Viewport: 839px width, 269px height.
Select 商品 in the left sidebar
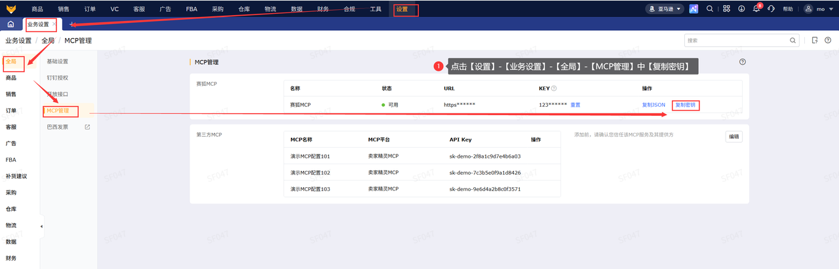pyautogui.click(x=11, y=78)
